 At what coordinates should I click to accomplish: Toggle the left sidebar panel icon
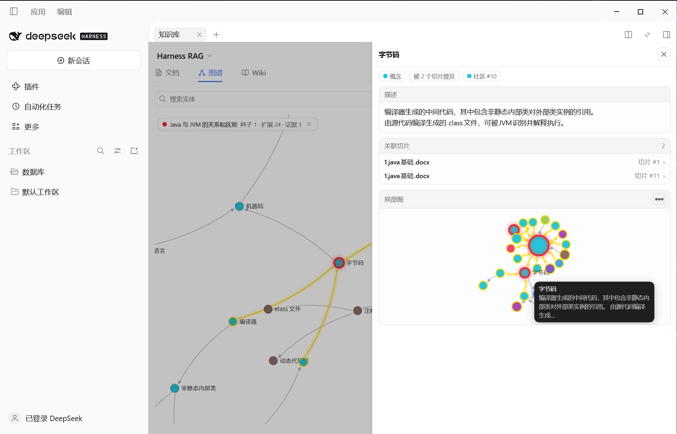point(14,12)
